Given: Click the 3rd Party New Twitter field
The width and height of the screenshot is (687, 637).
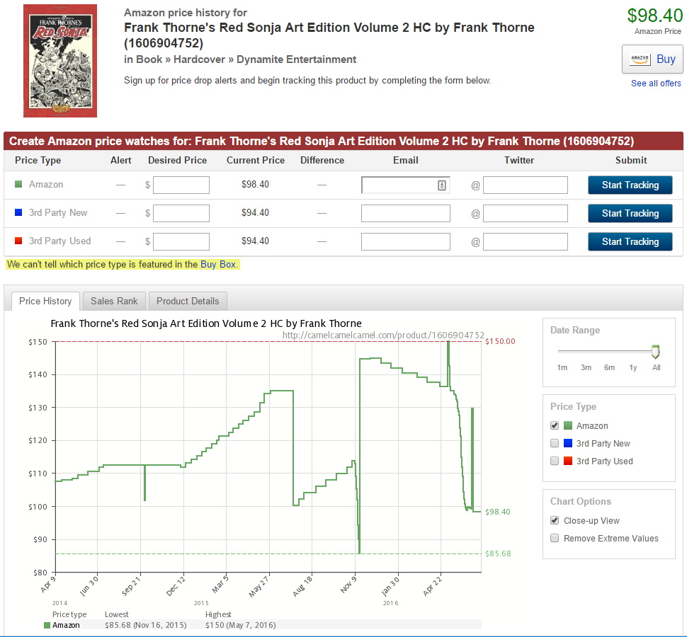Looking at the screenshot, I should click(x=526, y=213).
